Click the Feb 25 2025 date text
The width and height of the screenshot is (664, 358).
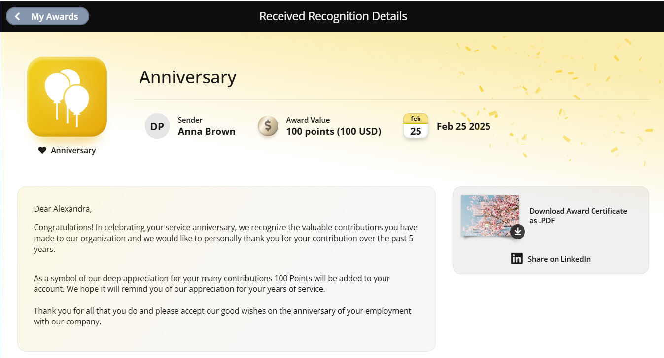(463, 126)
